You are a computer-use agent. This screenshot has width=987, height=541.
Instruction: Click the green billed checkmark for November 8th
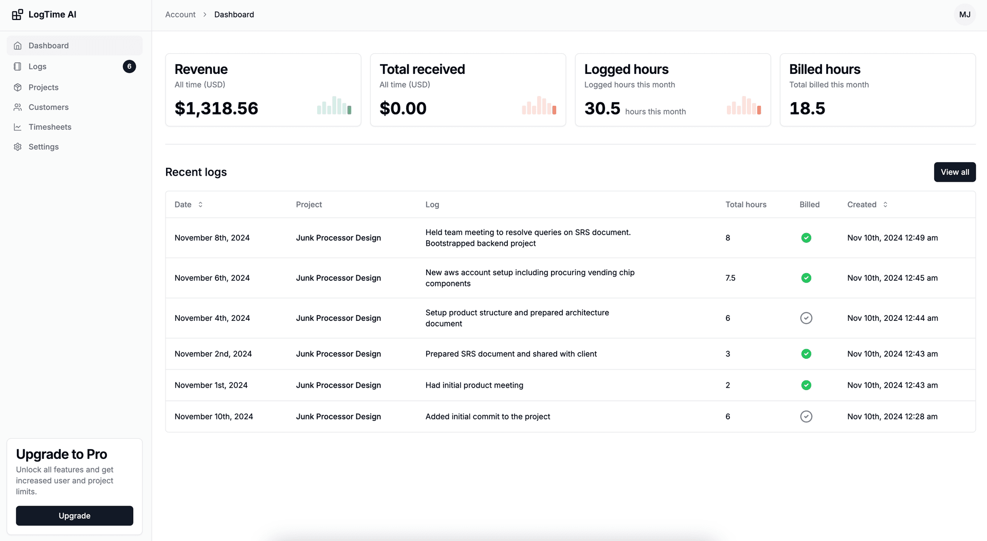tap(806, 238)
